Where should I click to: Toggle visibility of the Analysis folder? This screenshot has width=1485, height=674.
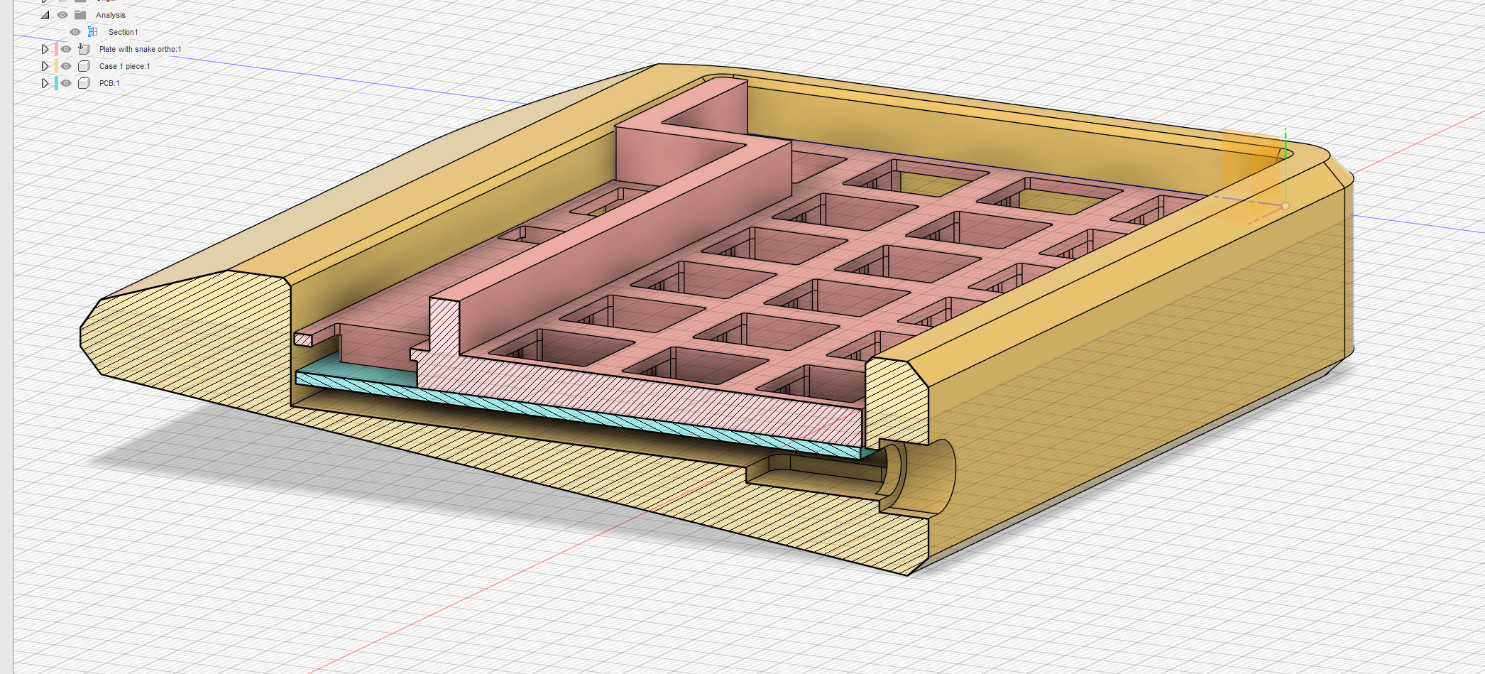[x=62, y=15]
